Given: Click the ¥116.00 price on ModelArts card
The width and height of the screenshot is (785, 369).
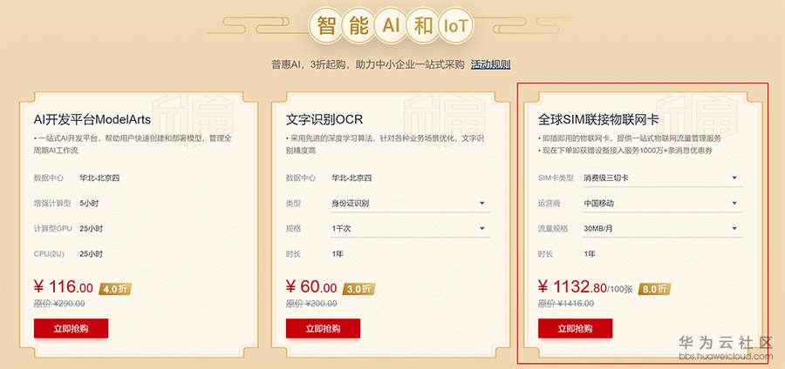Looking at the screenshot, I should [64, 287].
